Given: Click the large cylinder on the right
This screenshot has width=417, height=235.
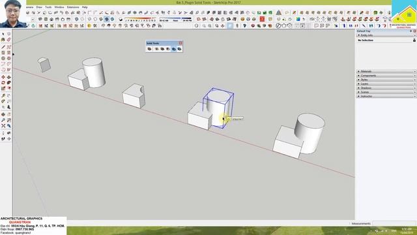Looking at the screenshot, I should click(310, 133).
